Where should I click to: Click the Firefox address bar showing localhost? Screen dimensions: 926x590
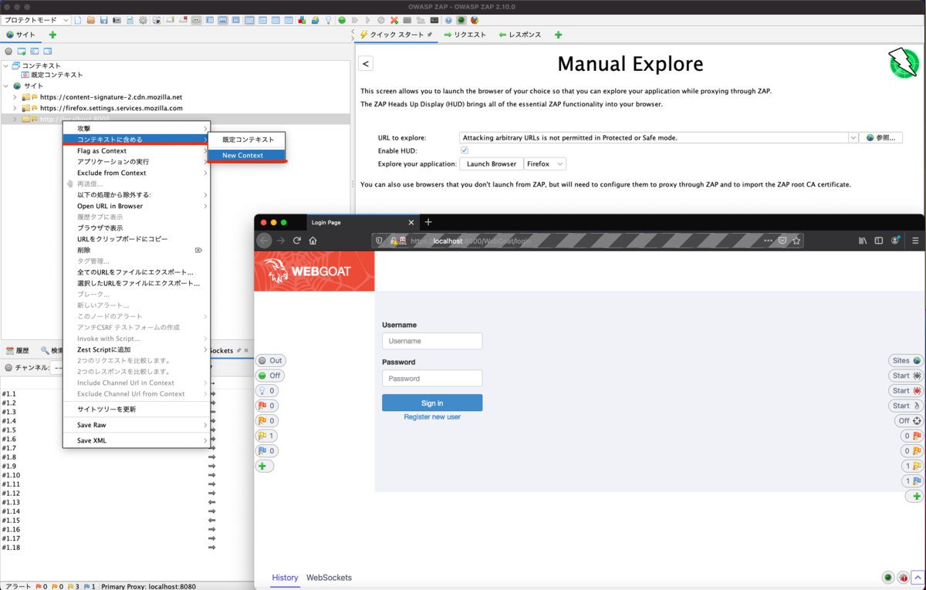click(x=586, y=241)
